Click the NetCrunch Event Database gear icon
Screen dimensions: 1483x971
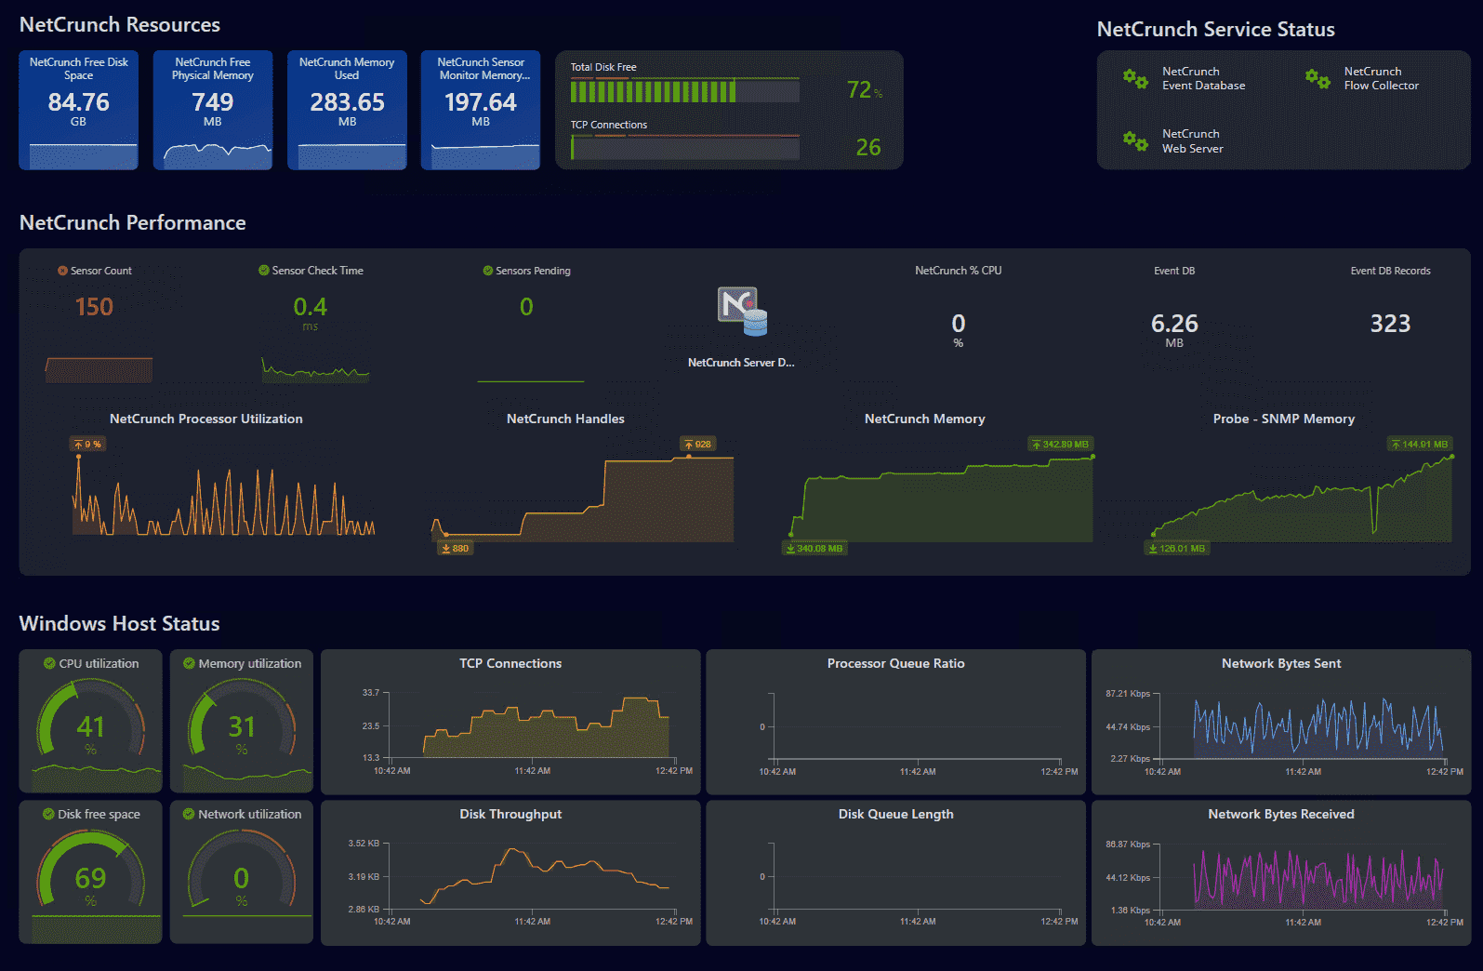click(x=1135, y=78)
